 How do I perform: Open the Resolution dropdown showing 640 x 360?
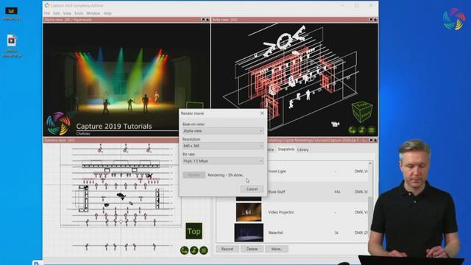(x=223, y=146)
